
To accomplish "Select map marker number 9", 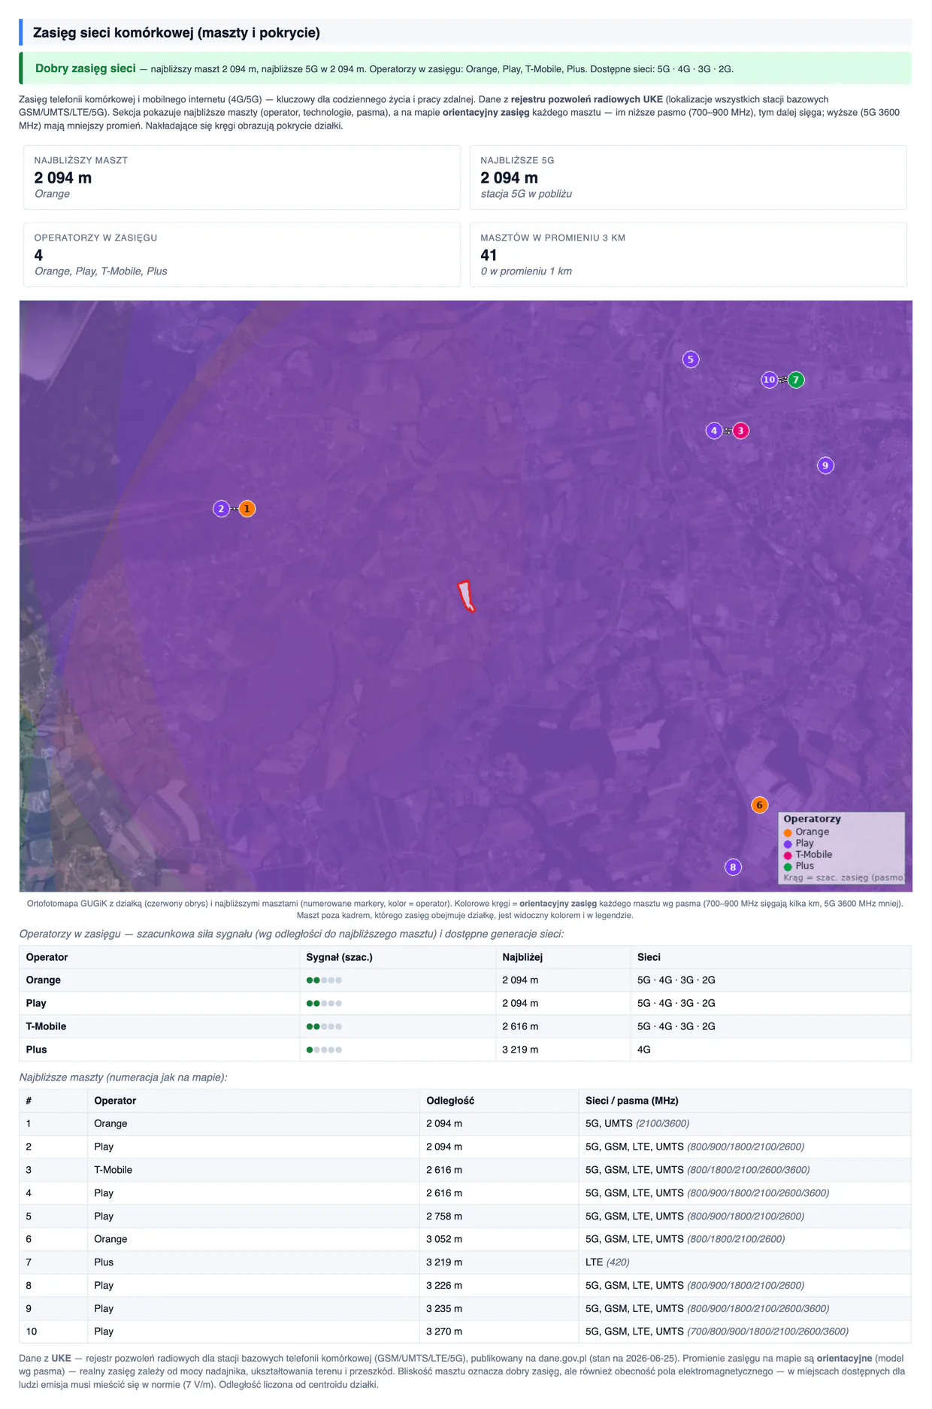I will point(825,465).
